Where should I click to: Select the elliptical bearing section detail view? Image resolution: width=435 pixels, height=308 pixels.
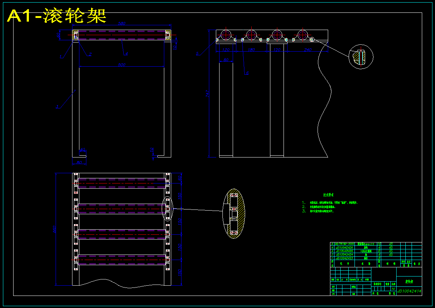pos(234,214)
